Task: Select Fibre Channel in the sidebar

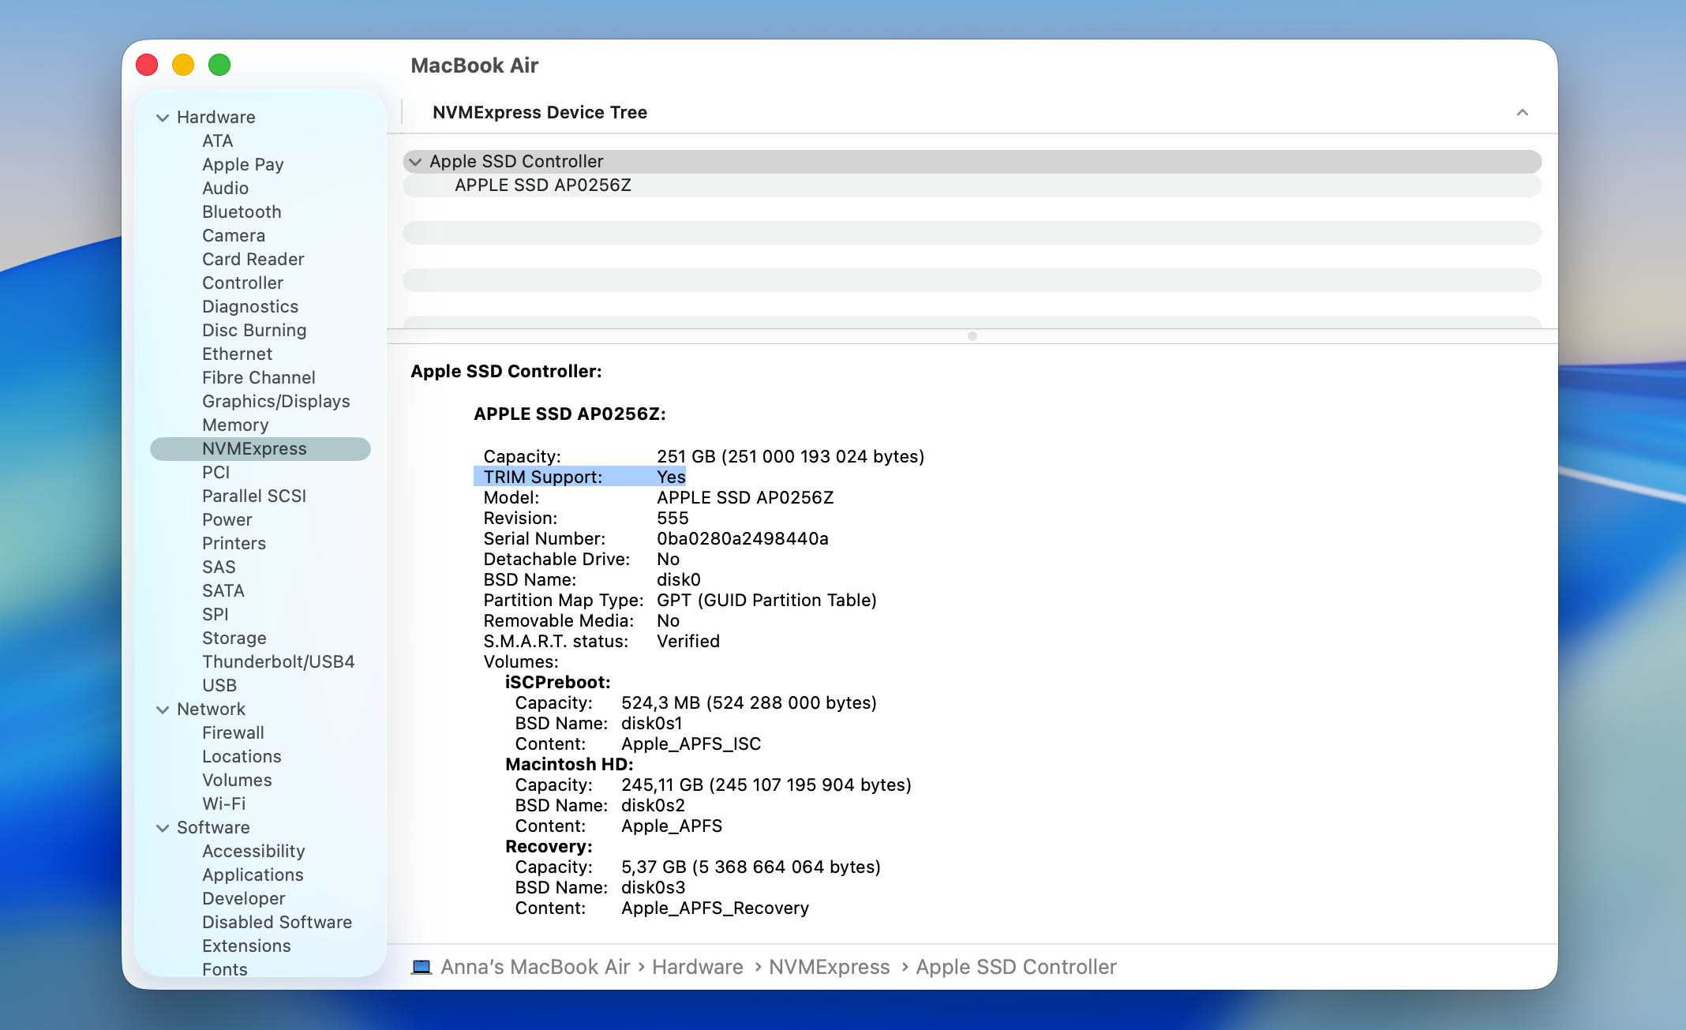Action: [x=258, y=378]
